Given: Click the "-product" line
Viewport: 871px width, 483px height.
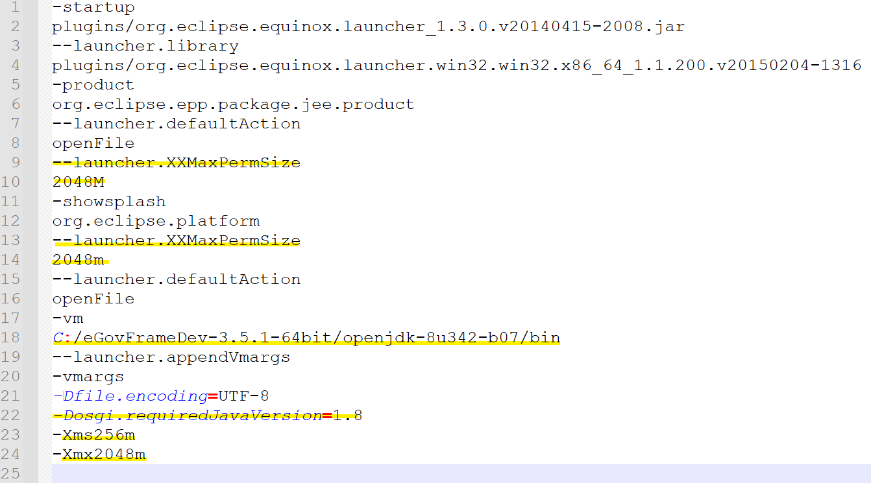Looking at the screenshot, I should [93, 85].
